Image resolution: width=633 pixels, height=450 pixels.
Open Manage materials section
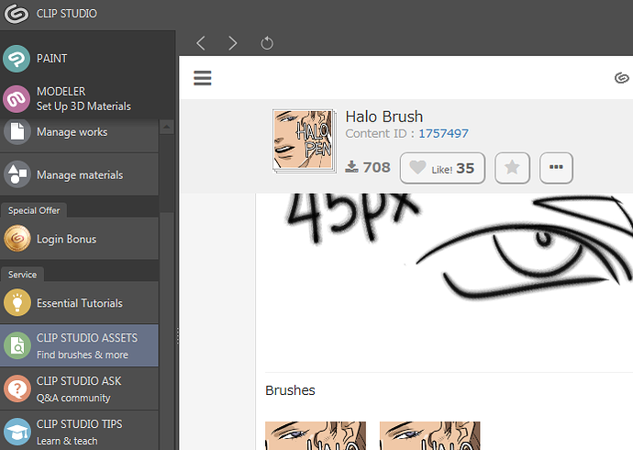pos(79,174)
